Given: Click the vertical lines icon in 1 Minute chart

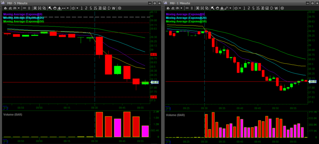Looking at the screenshot, I should click(x=192, y=8).
